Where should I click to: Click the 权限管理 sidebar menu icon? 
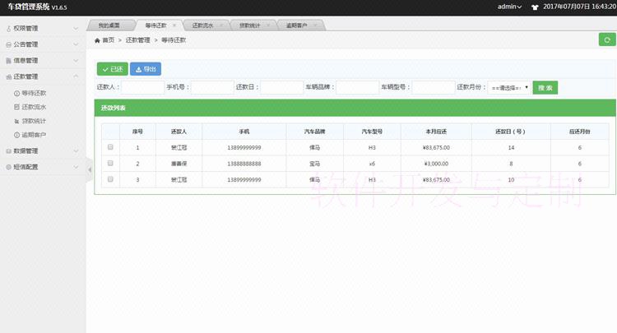click(x=9, y=28)
